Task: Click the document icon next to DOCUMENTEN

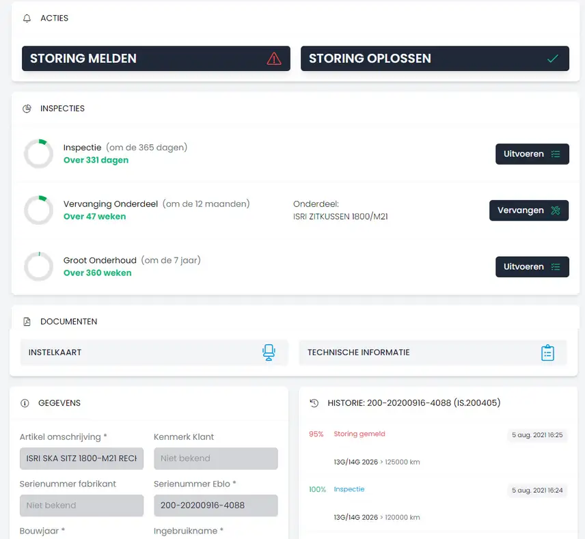Action: 27,321
